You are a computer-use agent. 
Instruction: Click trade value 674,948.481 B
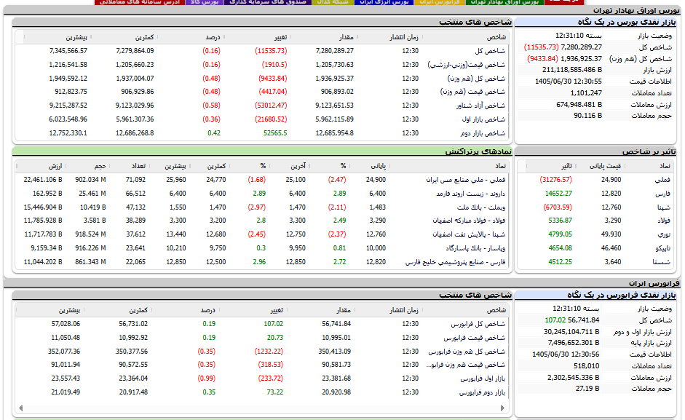(x=579, y=105)
